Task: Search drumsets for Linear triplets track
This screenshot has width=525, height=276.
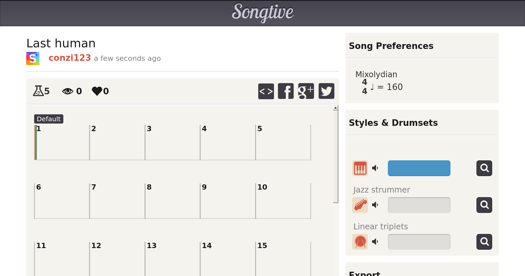Action: coord(484,242)
